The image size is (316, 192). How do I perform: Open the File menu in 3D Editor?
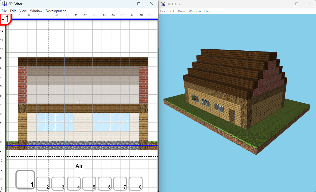[x=162, y=11]
